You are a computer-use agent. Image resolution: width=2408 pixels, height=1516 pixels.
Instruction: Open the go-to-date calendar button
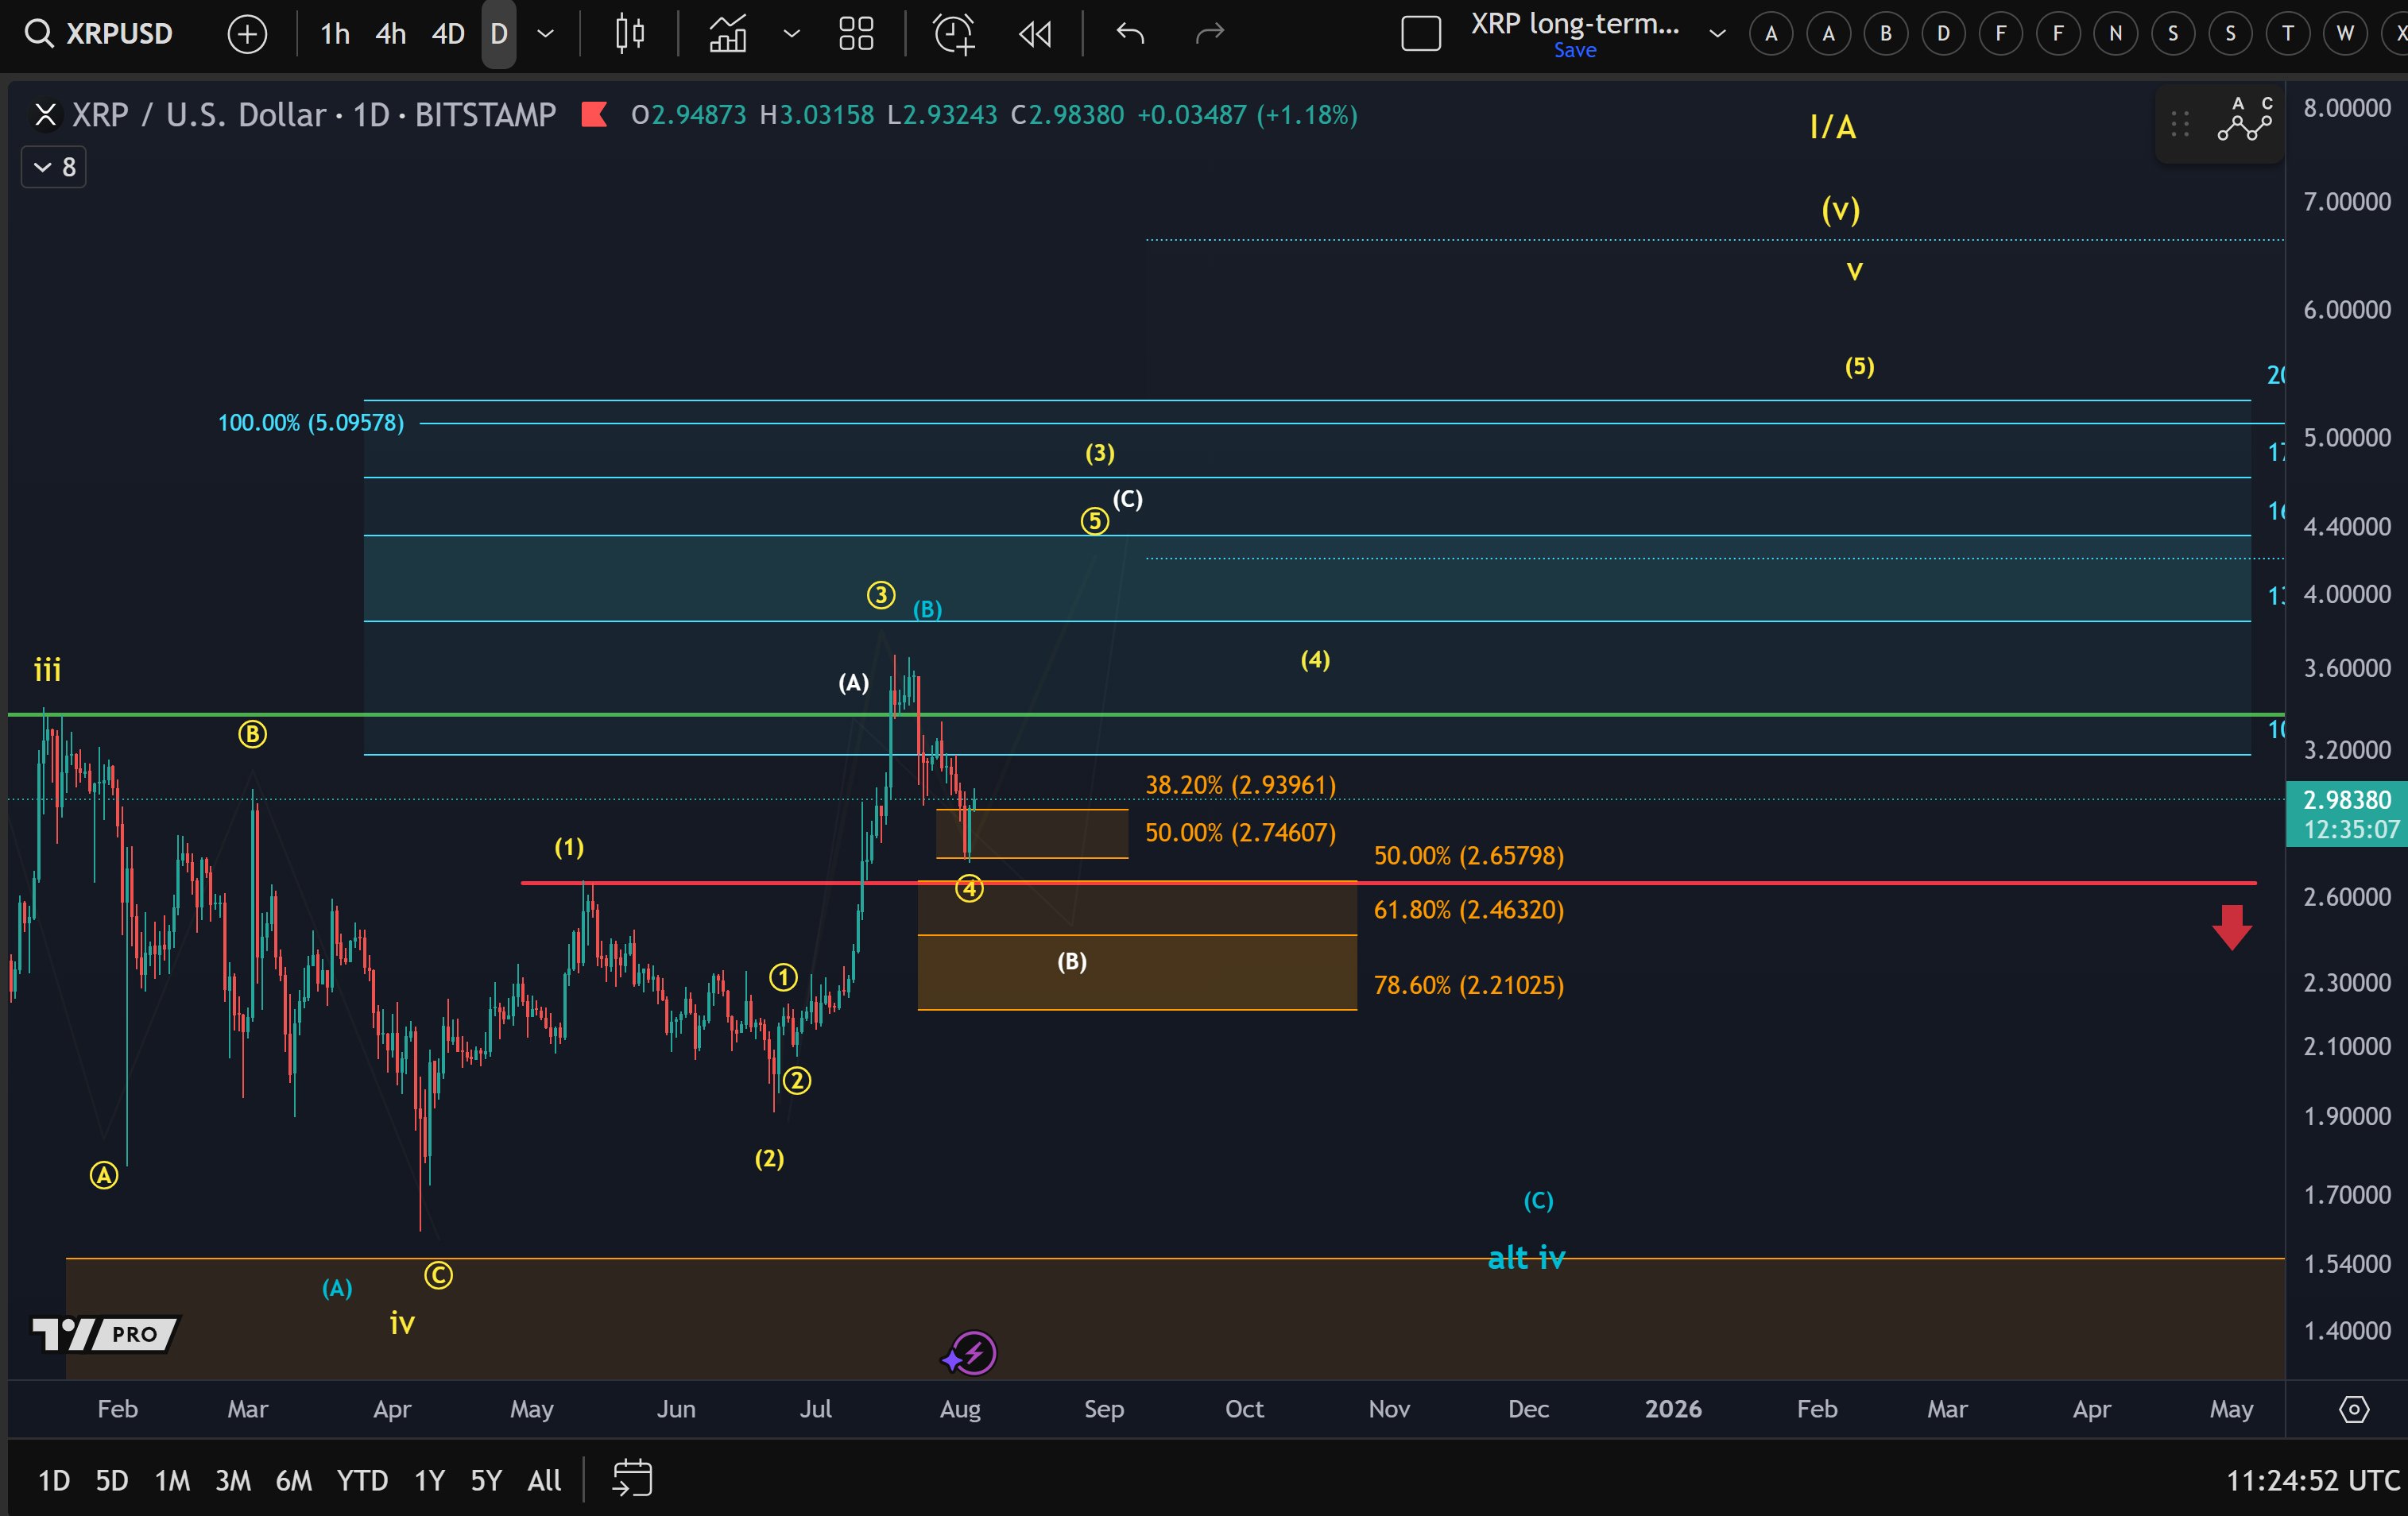point(632,1478)
